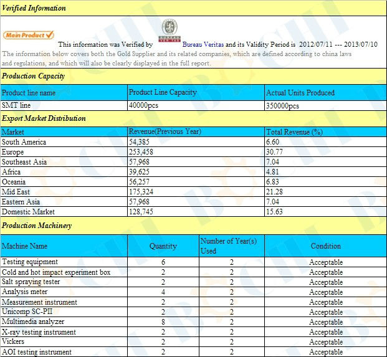Screen dimensions: 387x357
Task: Click the Actual Units Produced header
Action: pyautogui.click(x=325, y=93)
